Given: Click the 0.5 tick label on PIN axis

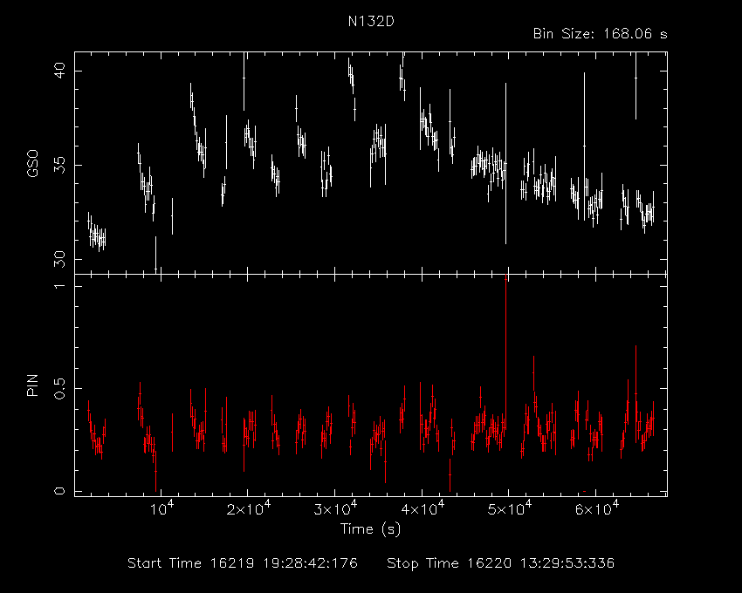Looking at the screenshot, I should click(x=60, y=388).
